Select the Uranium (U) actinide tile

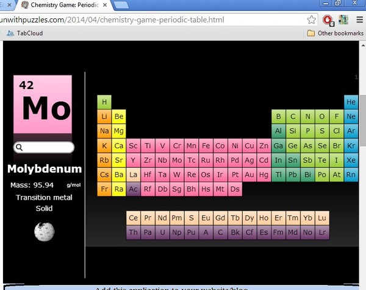[162, 233]
